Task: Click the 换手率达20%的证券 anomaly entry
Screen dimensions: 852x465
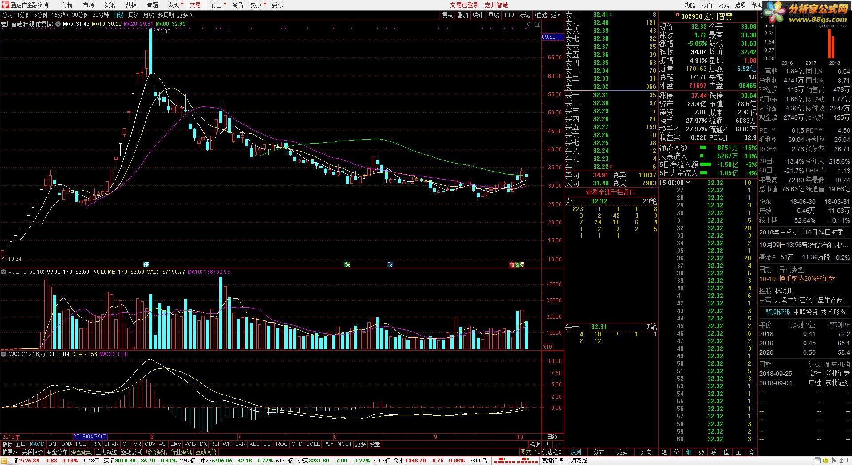Action: (x=807, y=279)
